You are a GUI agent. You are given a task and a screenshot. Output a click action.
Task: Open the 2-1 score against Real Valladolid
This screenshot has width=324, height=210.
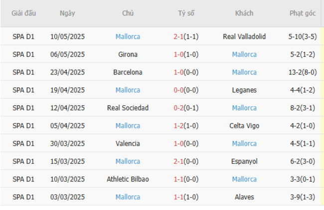(x=179, y=37)
